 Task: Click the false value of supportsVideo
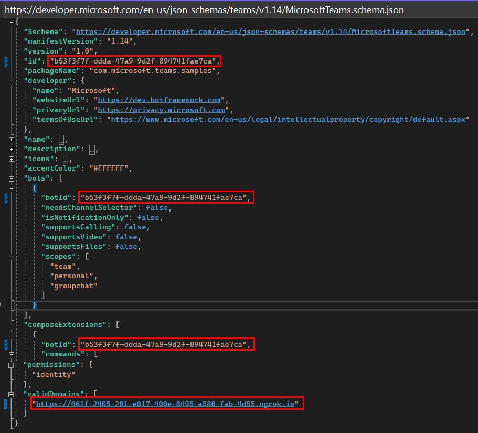tap(126, 237)
